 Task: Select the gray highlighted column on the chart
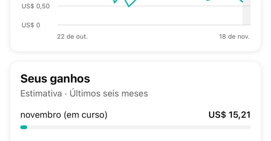point(246,14)
